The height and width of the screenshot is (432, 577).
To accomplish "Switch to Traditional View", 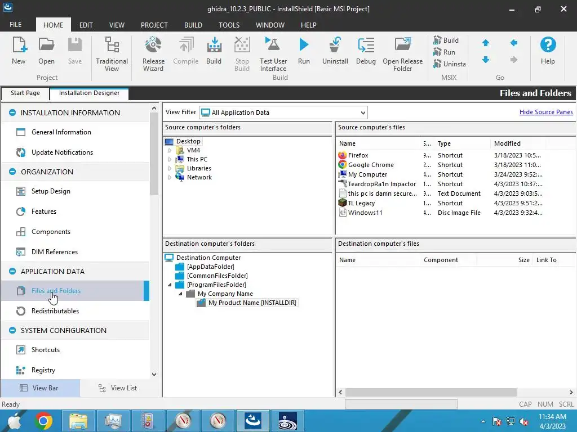I will [x=112, y=53].
